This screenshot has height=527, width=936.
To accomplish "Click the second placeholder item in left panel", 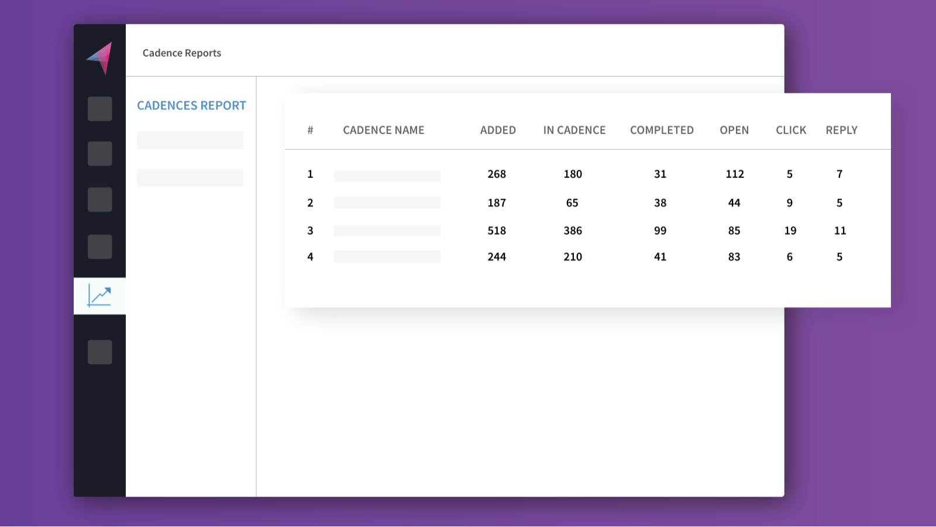I will point(190,177).
